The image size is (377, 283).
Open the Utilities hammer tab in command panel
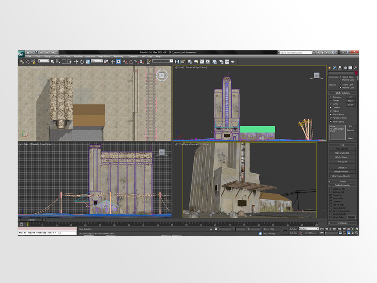tap(355, 68)
